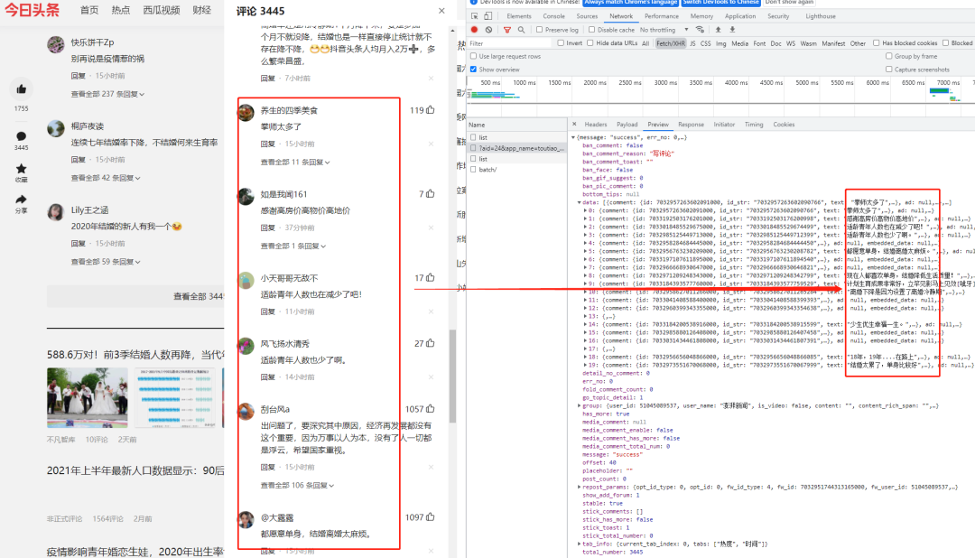The height and width of the screenshot is (558, 975).
Task: Select the Fetch/XHR request type filter
Action: point(670,43)
